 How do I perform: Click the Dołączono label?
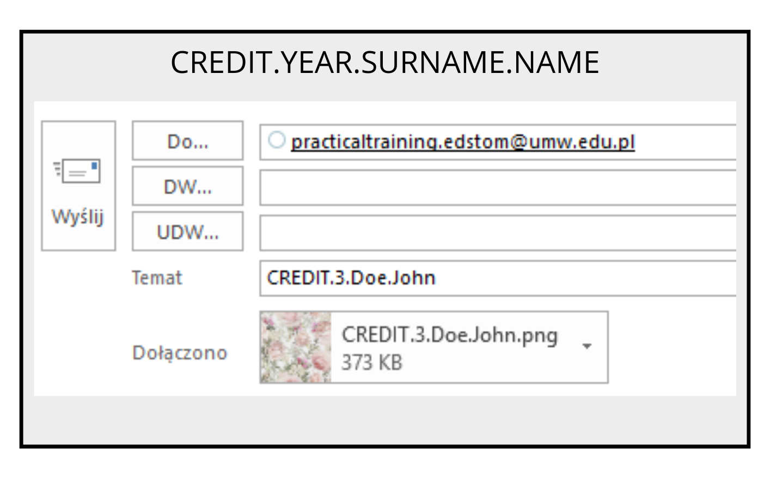click(x=180, y=353)
